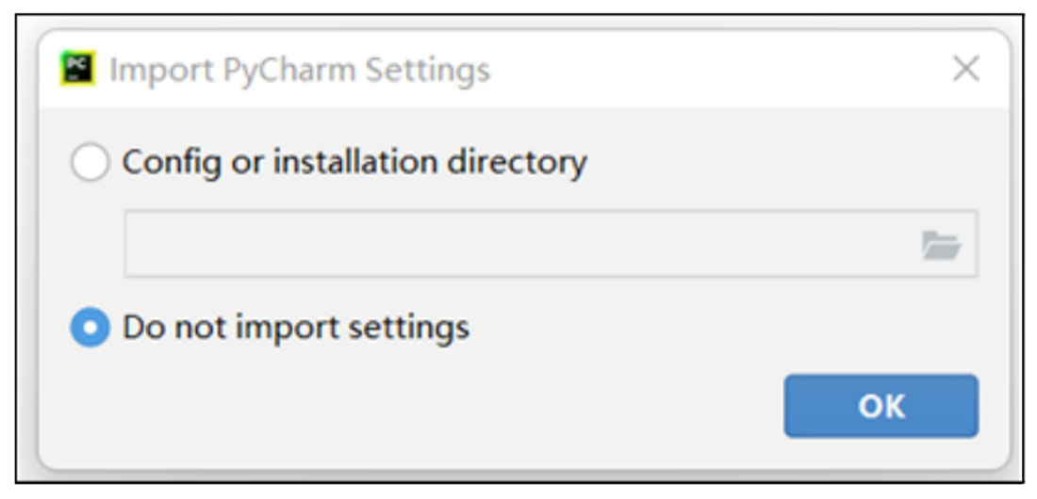The image size is (1037, 499).
Task: Click the blue-filled radio circle currently selected
Action: (90, 328)
